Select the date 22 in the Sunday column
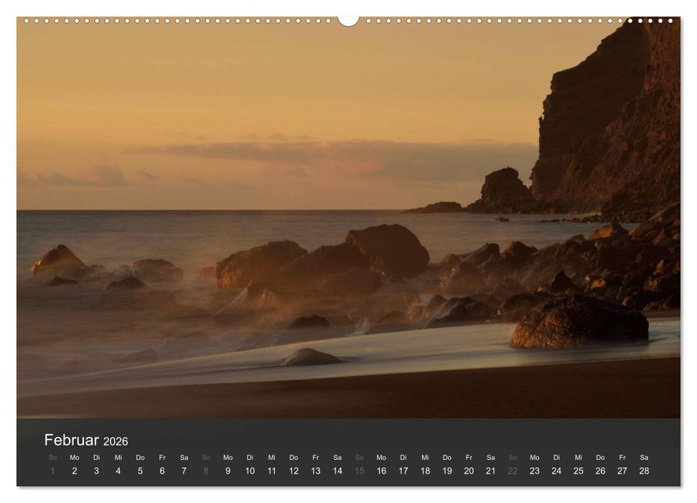This screenshot has width=697, height=503. 513,470
